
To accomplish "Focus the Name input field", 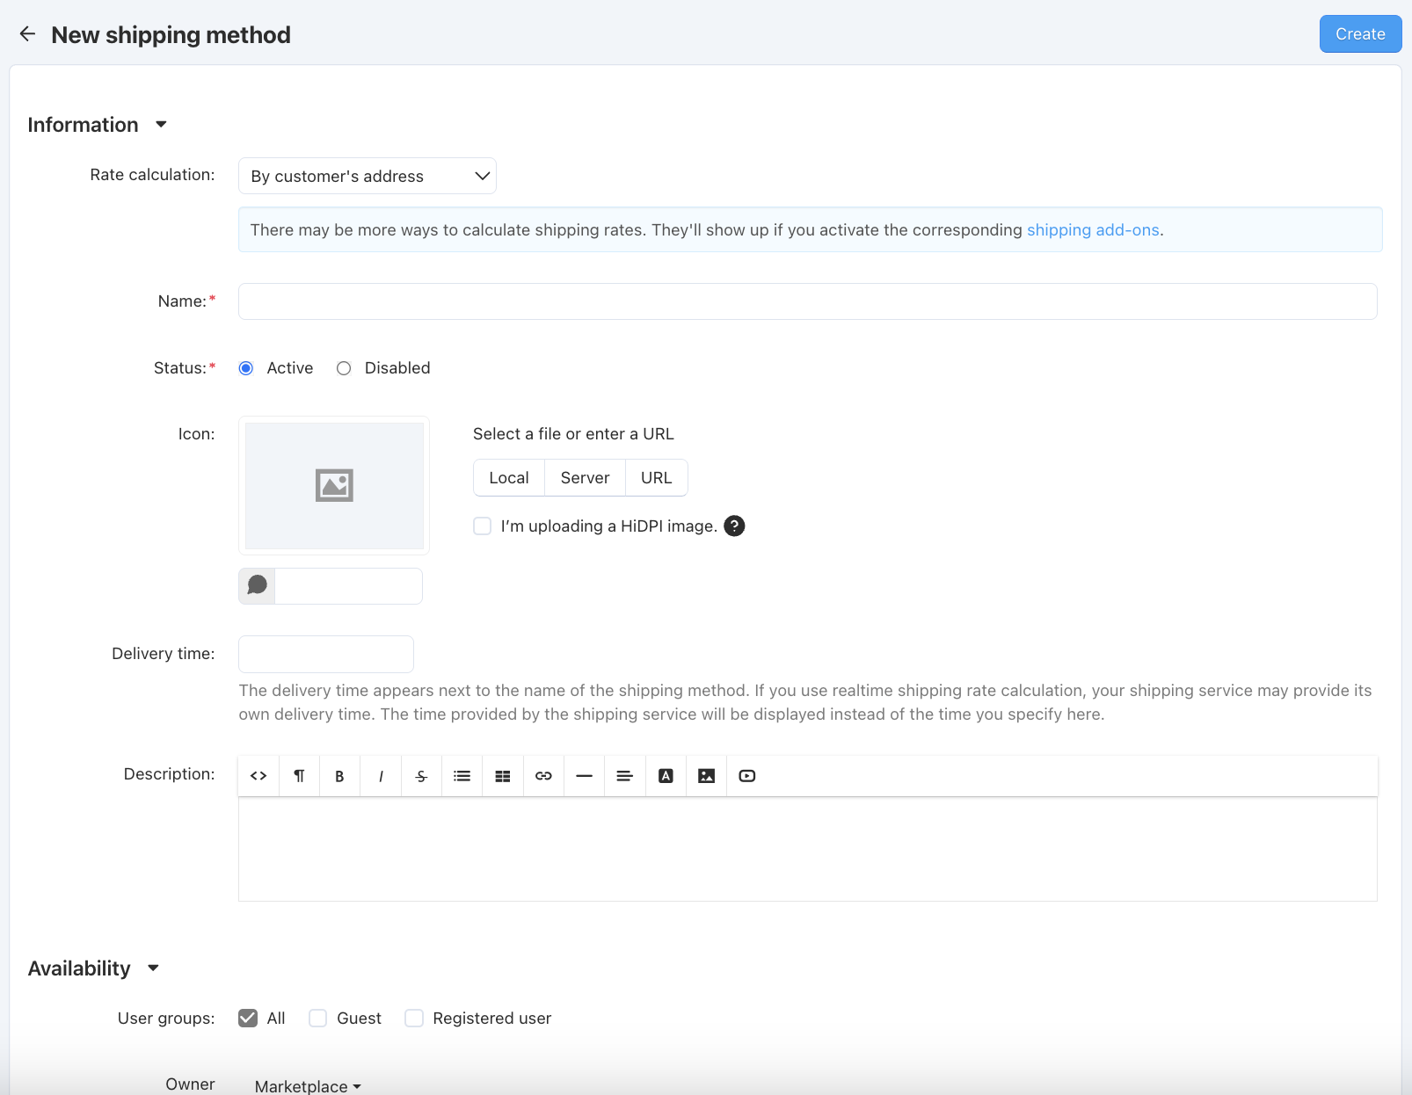I will click(807, 301).
